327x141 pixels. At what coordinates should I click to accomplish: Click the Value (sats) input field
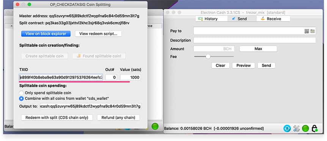coord(130,77)
